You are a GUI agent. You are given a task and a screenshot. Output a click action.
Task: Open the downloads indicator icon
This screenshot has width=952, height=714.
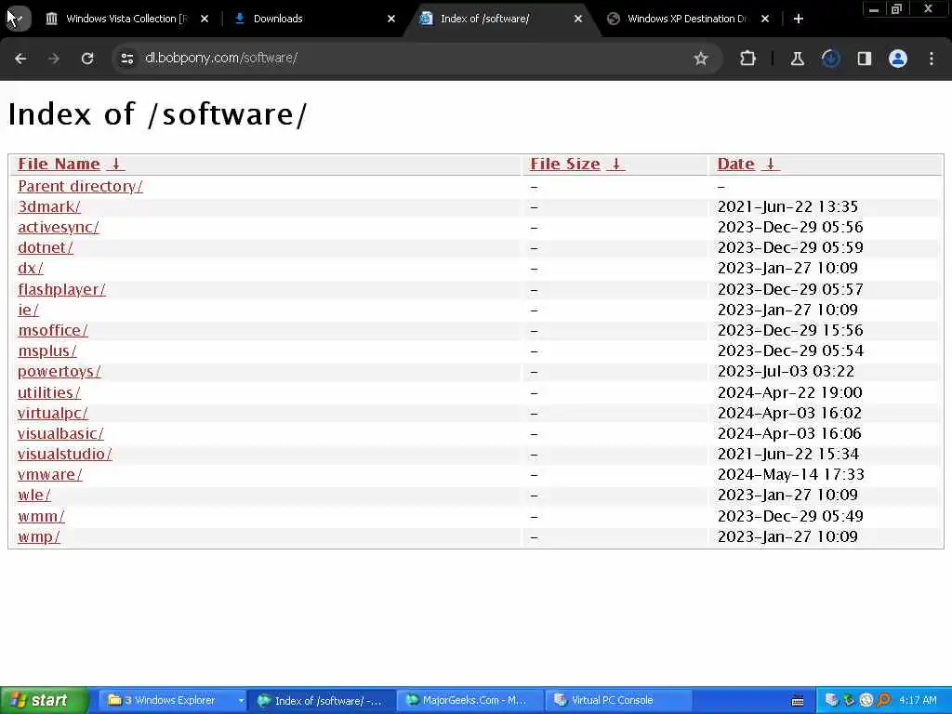[x=830, y=59]
